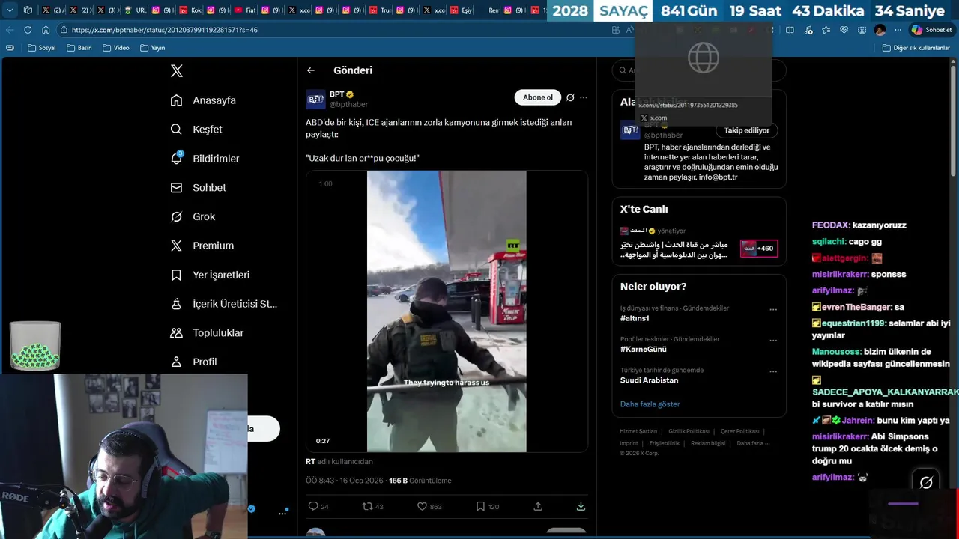
Task: Click the X logo in the sidebar
Action: (x=177, y=71)
